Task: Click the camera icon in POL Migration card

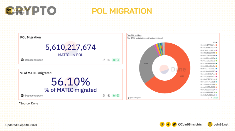Action: coord(109,60)
